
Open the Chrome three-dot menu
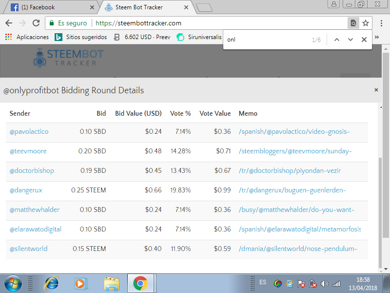point(381,23)
